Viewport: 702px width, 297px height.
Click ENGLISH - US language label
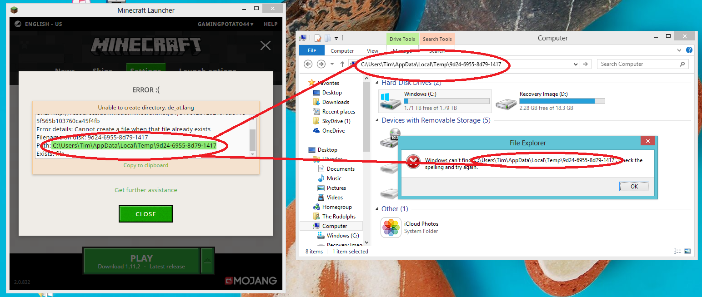pyautogui.click(x=44, y=24)
